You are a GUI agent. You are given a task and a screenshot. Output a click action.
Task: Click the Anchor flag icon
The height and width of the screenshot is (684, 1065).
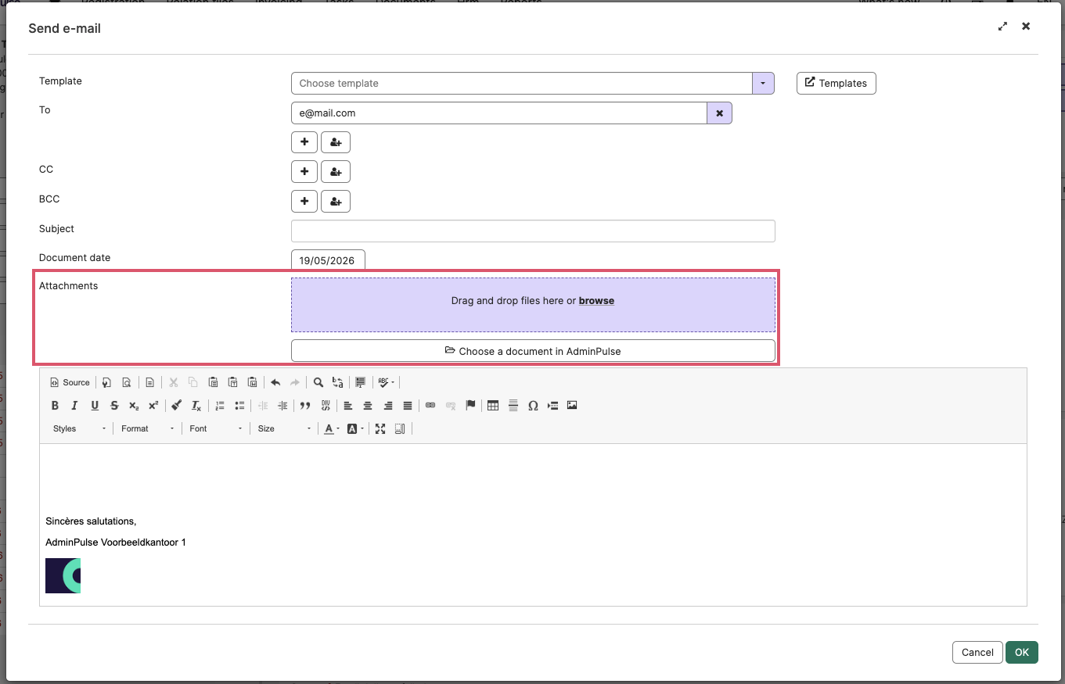[x=470, y=406]
